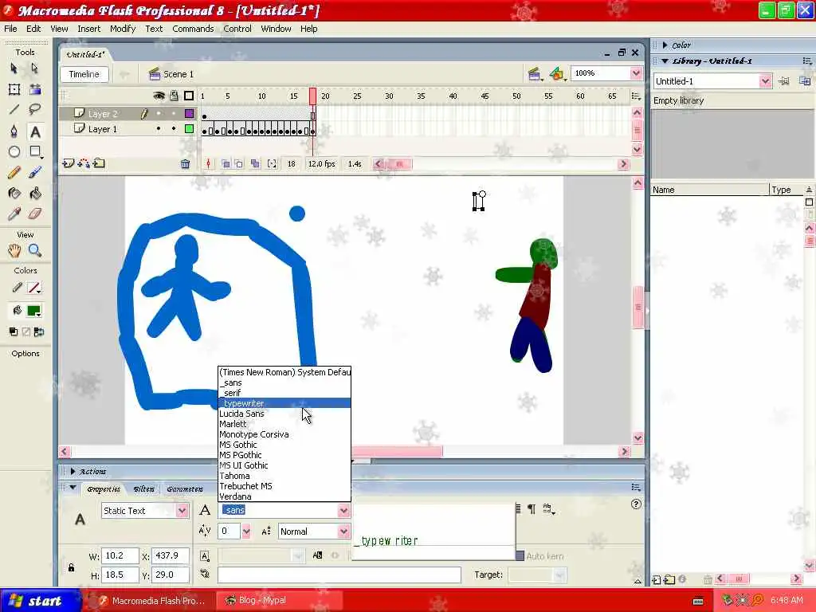Viewport: 816px width, 612px height.
Task: Open the font name dropdown arrow
Action: [343, 511]
